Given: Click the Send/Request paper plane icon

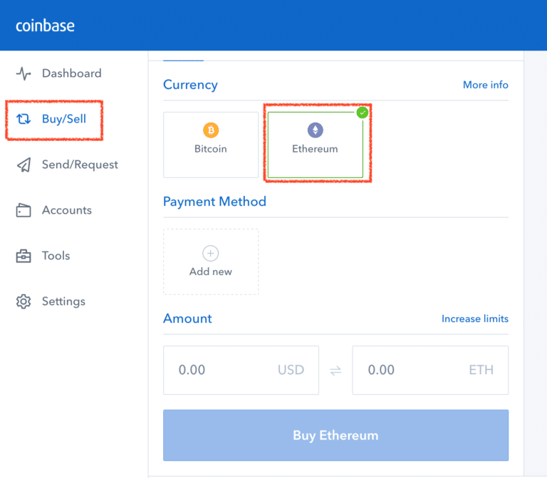Looking at the screenshot, I should click(24, 165).
